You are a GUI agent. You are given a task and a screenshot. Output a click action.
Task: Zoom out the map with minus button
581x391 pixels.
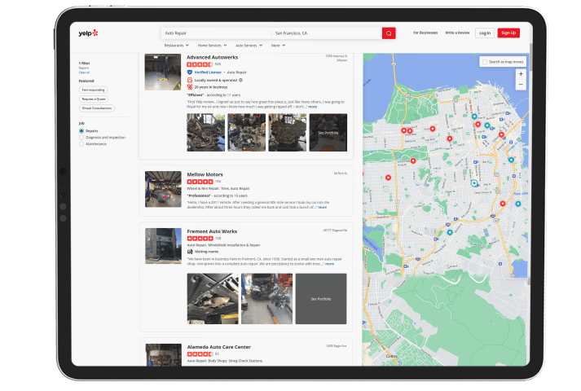[521, 85]
